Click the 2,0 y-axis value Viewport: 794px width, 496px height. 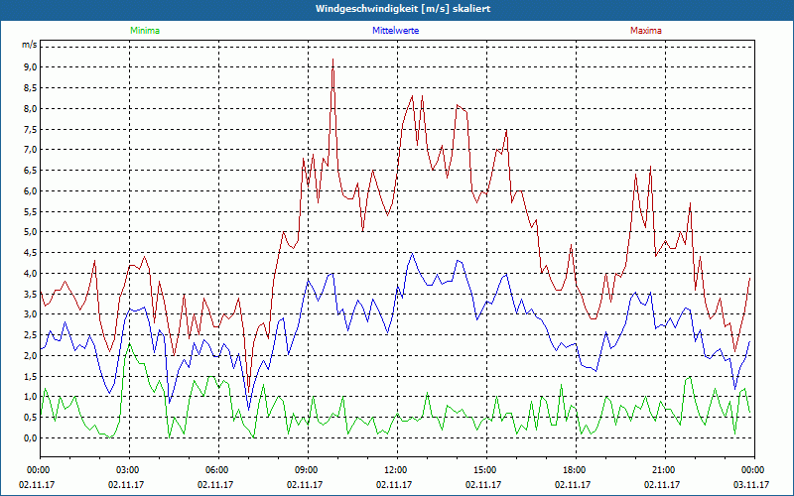click(30, 355)
